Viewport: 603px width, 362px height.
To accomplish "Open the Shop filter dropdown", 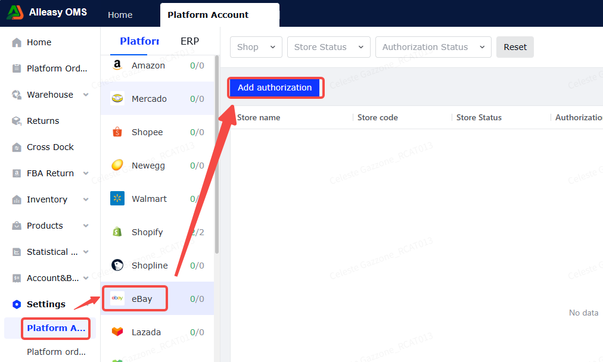I will (x=256, y=47).
